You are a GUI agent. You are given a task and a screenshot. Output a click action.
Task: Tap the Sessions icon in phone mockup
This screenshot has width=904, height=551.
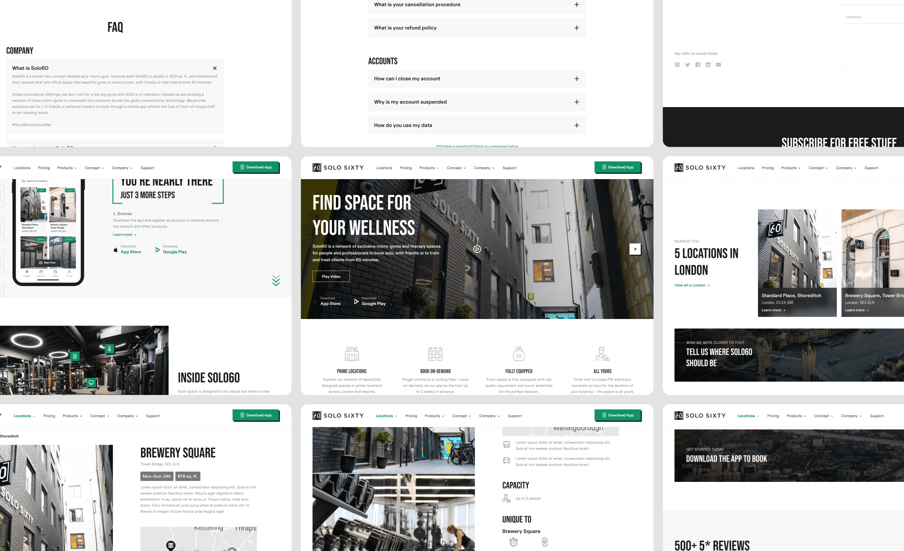(41, 273)
